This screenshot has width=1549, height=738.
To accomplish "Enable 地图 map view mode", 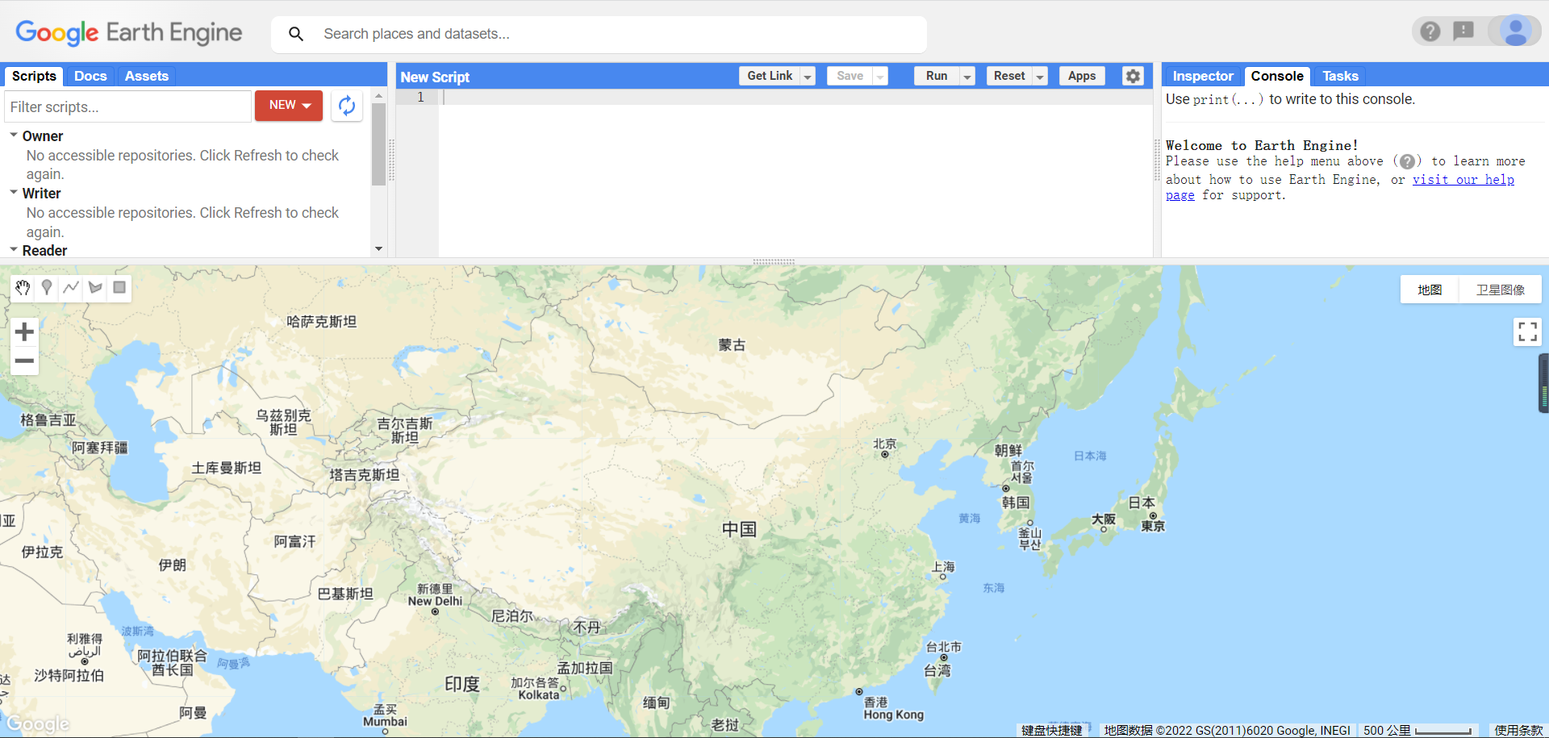I will click(x=1429, y=289).
